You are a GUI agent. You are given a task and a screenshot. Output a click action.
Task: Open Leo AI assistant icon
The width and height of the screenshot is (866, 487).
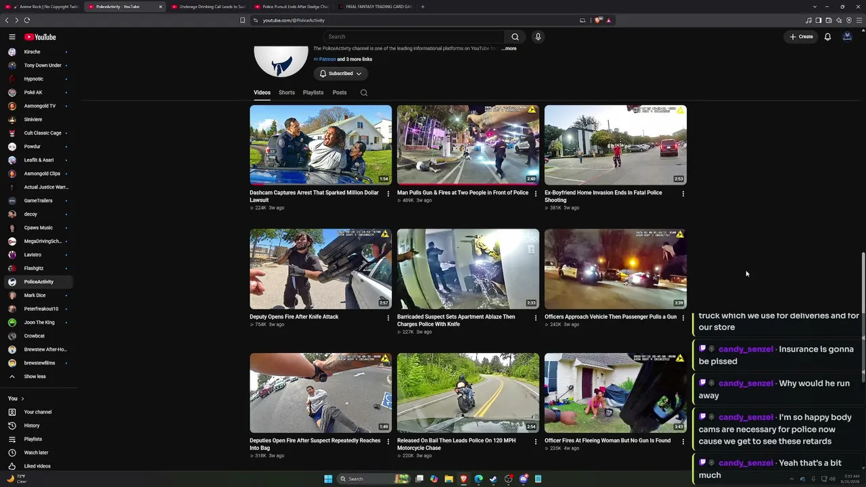click(x=839, y=20)
